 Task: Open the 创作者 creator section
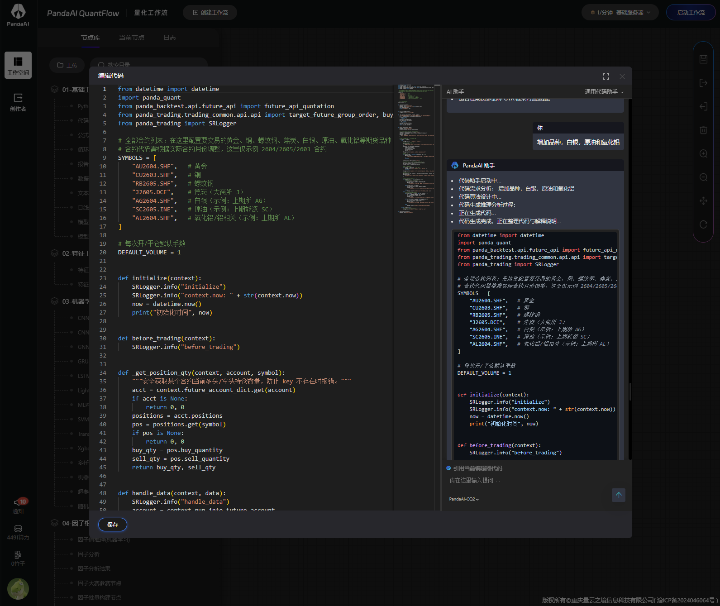(18, 102)
